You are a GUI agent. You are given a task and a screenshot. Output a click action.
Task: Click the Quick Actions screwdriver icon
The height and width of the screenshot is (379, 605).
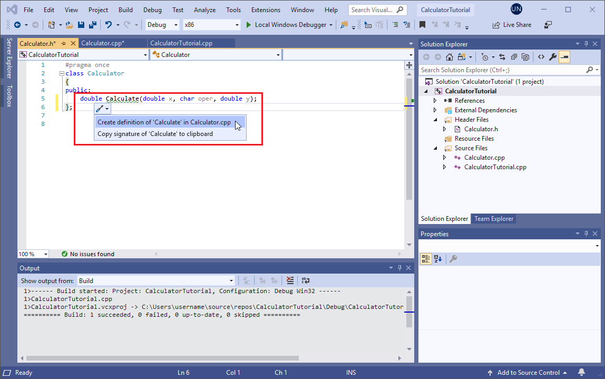pyautogui.click(x=100, y=109)
